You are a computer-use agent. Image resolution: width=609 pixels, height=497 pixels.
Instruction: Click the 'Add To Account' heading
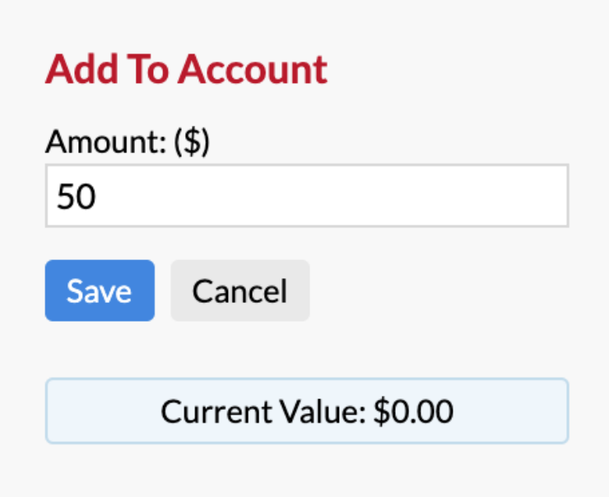[x=186, y=69]
